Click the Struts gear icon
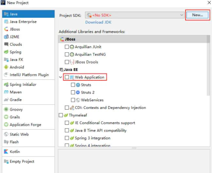The width and height of the screenshot is (212, 173). point(78,85)
